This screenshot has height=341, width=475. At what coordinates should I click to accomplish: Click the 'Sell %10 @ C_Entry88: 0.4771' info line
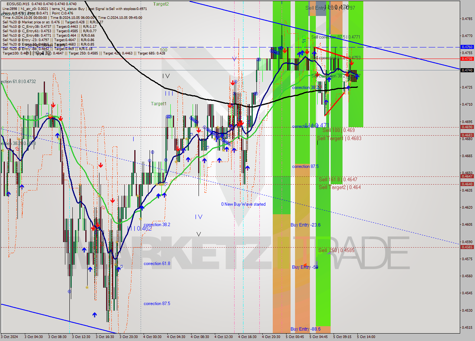tap(49, 35)
